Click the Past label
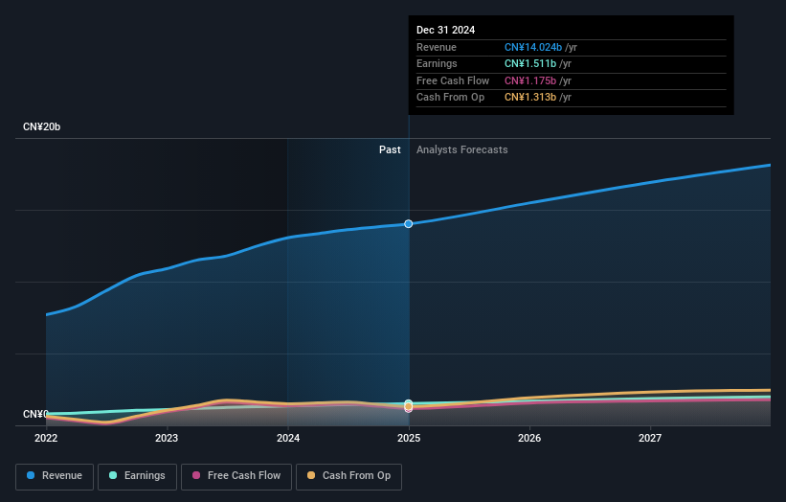 (390, 149)
